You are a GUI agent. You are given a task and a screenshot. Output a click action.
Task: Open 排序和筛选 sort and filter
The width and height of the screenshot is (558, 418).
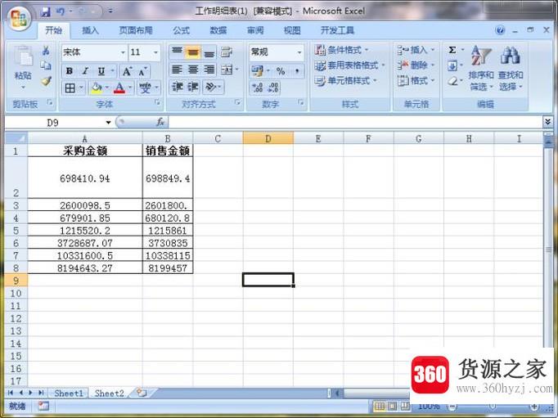coord(481,68)
